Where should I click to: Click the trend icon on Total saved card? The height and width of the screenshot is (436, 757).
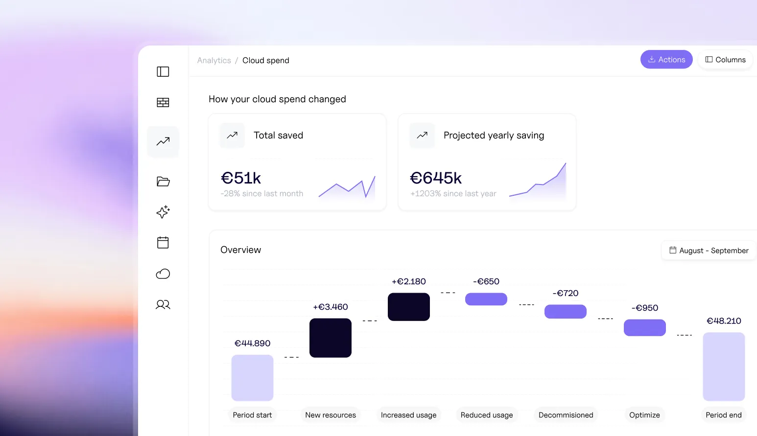[232, 135]
